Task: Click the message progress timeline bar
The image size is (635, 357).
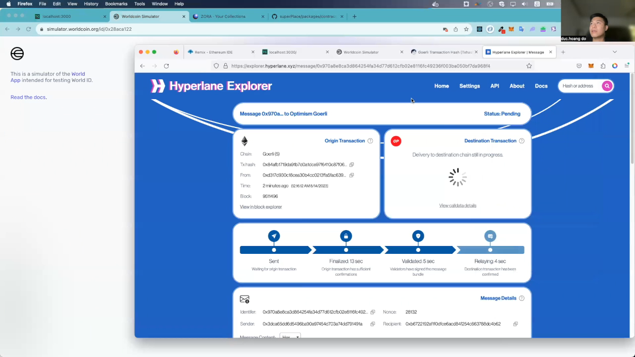Action: [x=382, y=250]
